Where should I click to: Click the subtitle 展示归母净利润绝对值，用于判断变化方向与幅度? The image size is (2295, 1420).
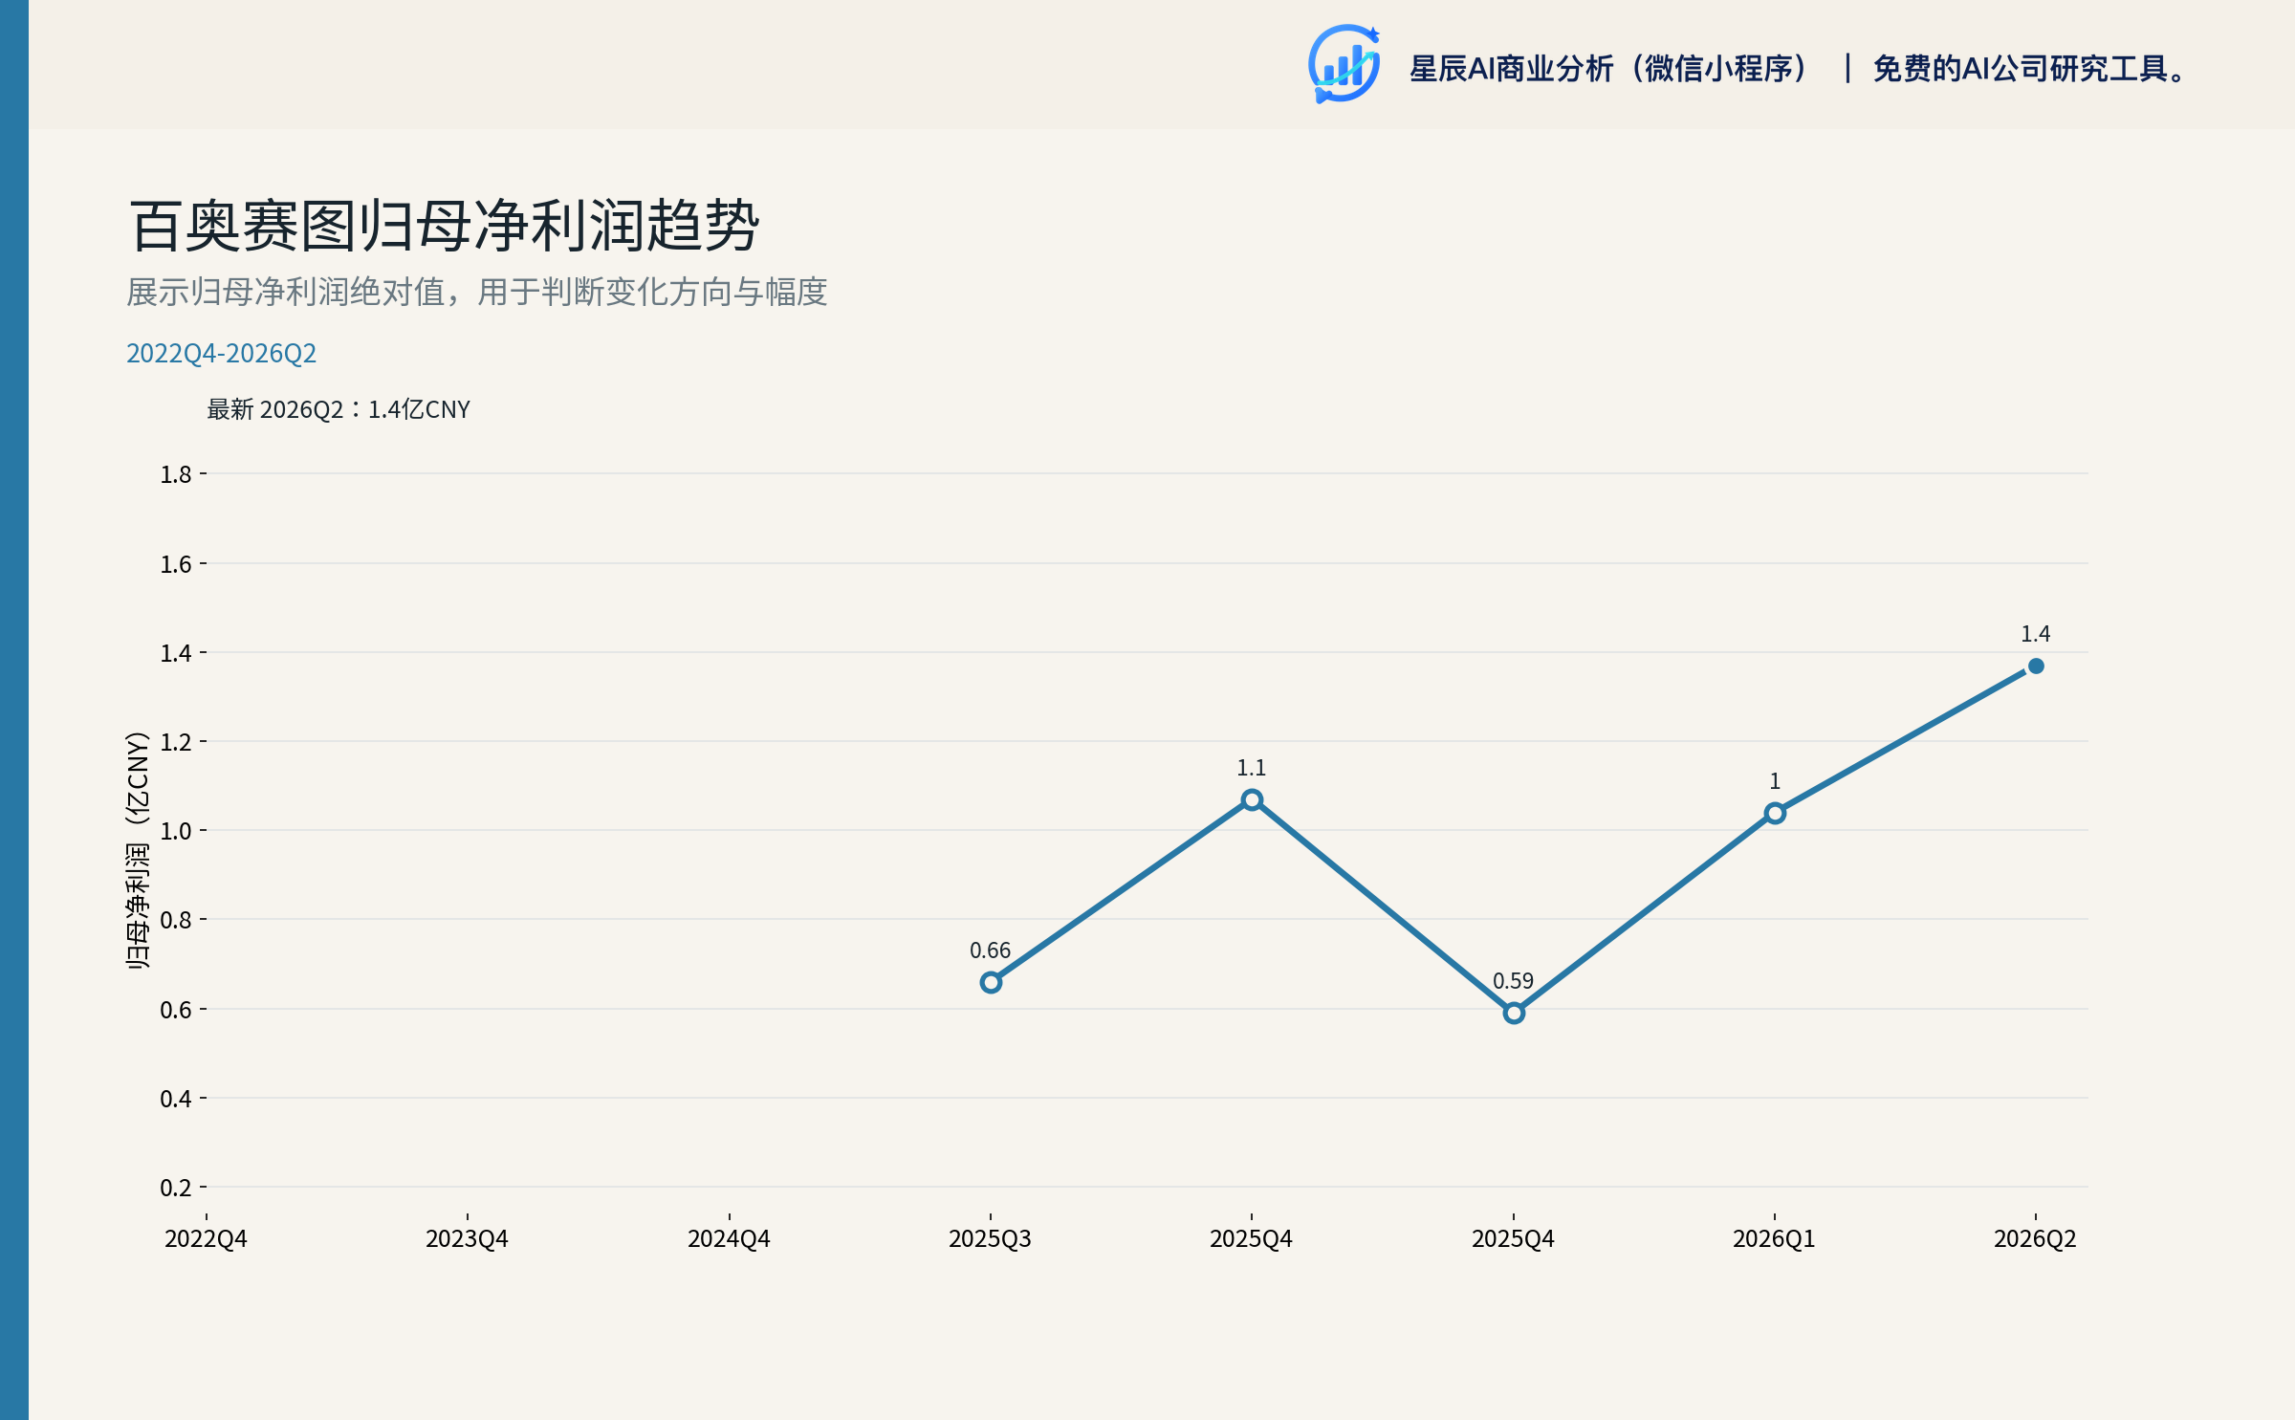pos(477,292)
